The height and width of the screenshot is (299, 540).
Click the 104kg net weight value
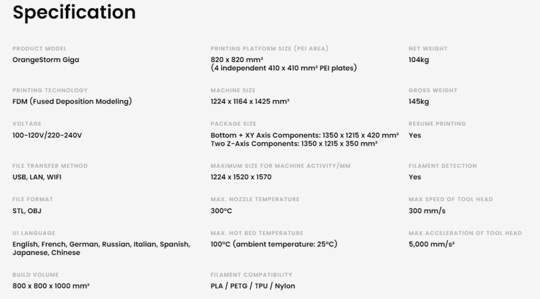[419, 60]
